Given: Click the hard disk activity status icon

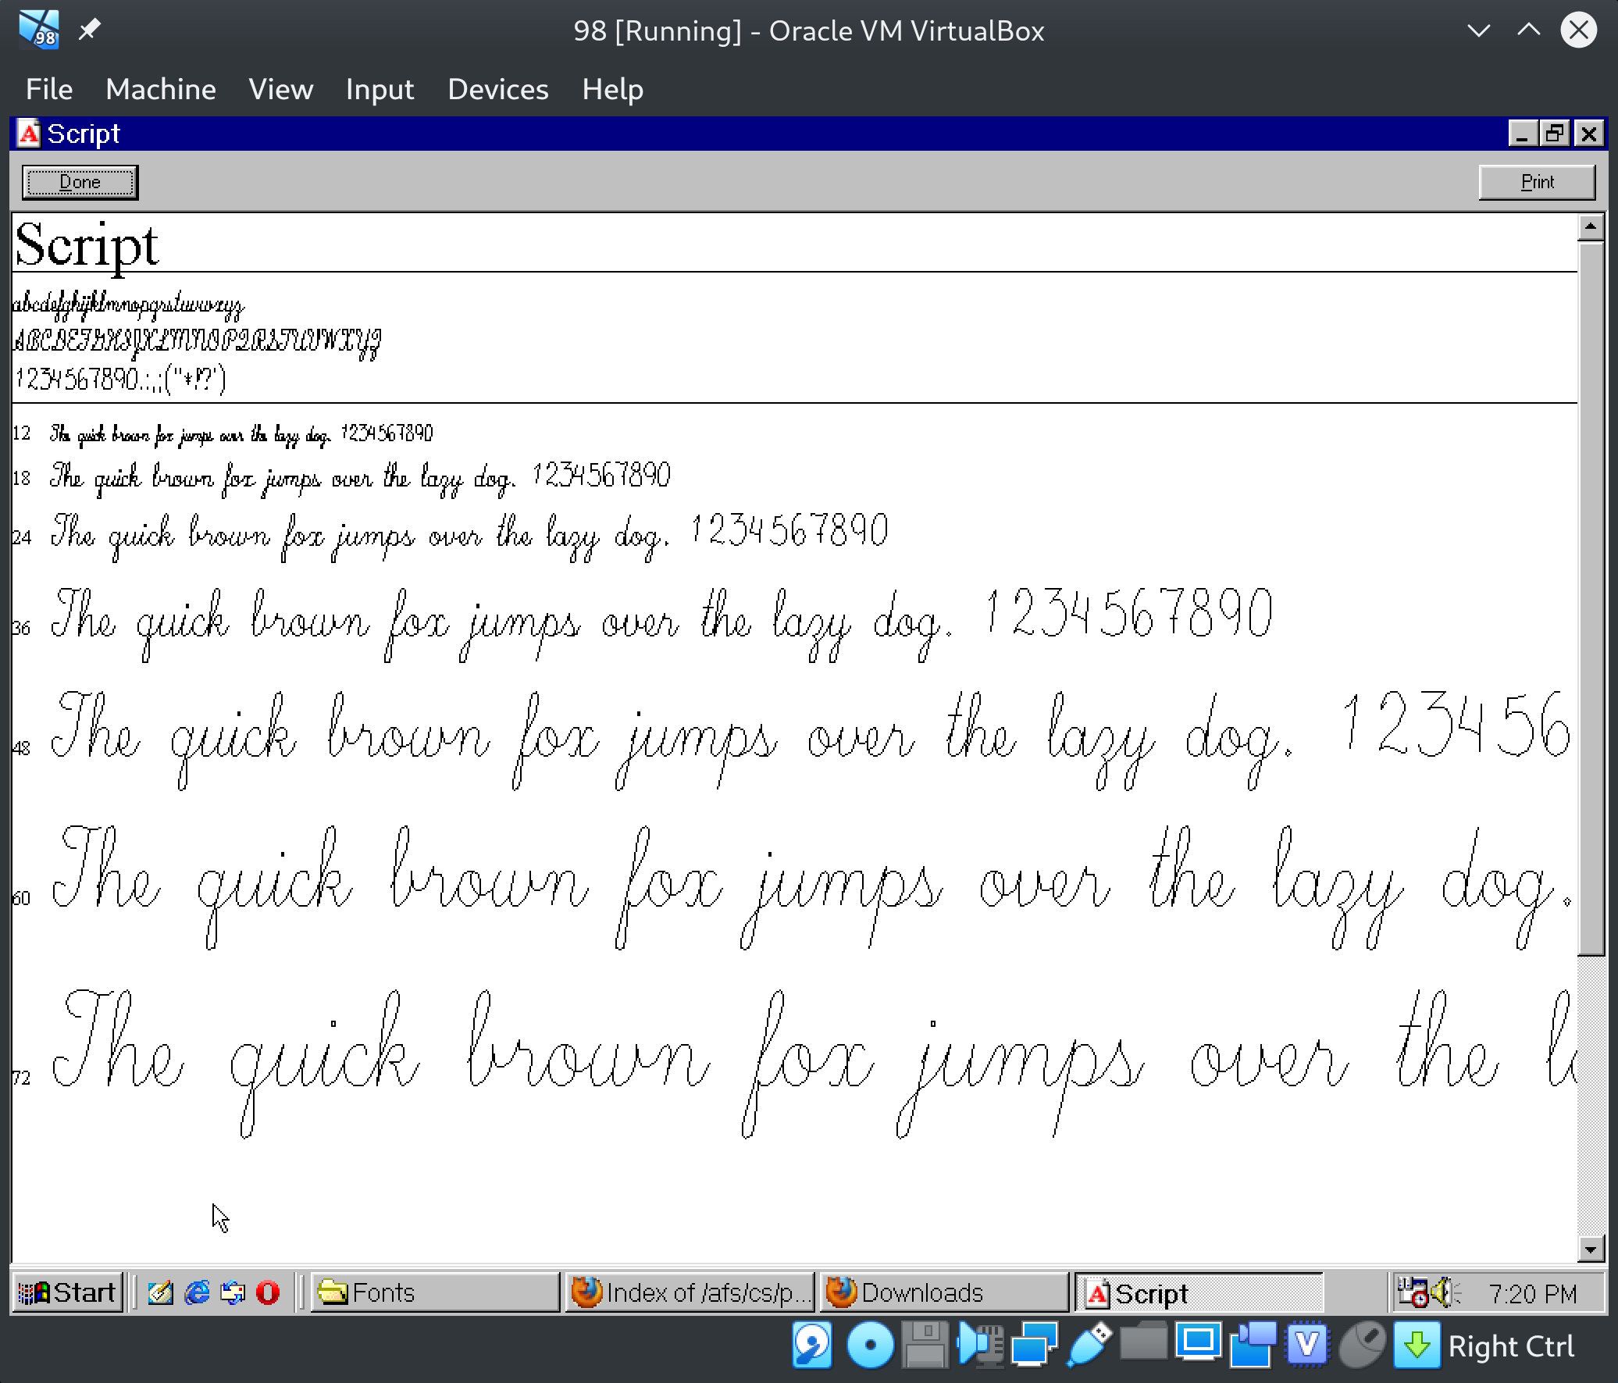Looking at the screenshot, I should (812, 1346).
